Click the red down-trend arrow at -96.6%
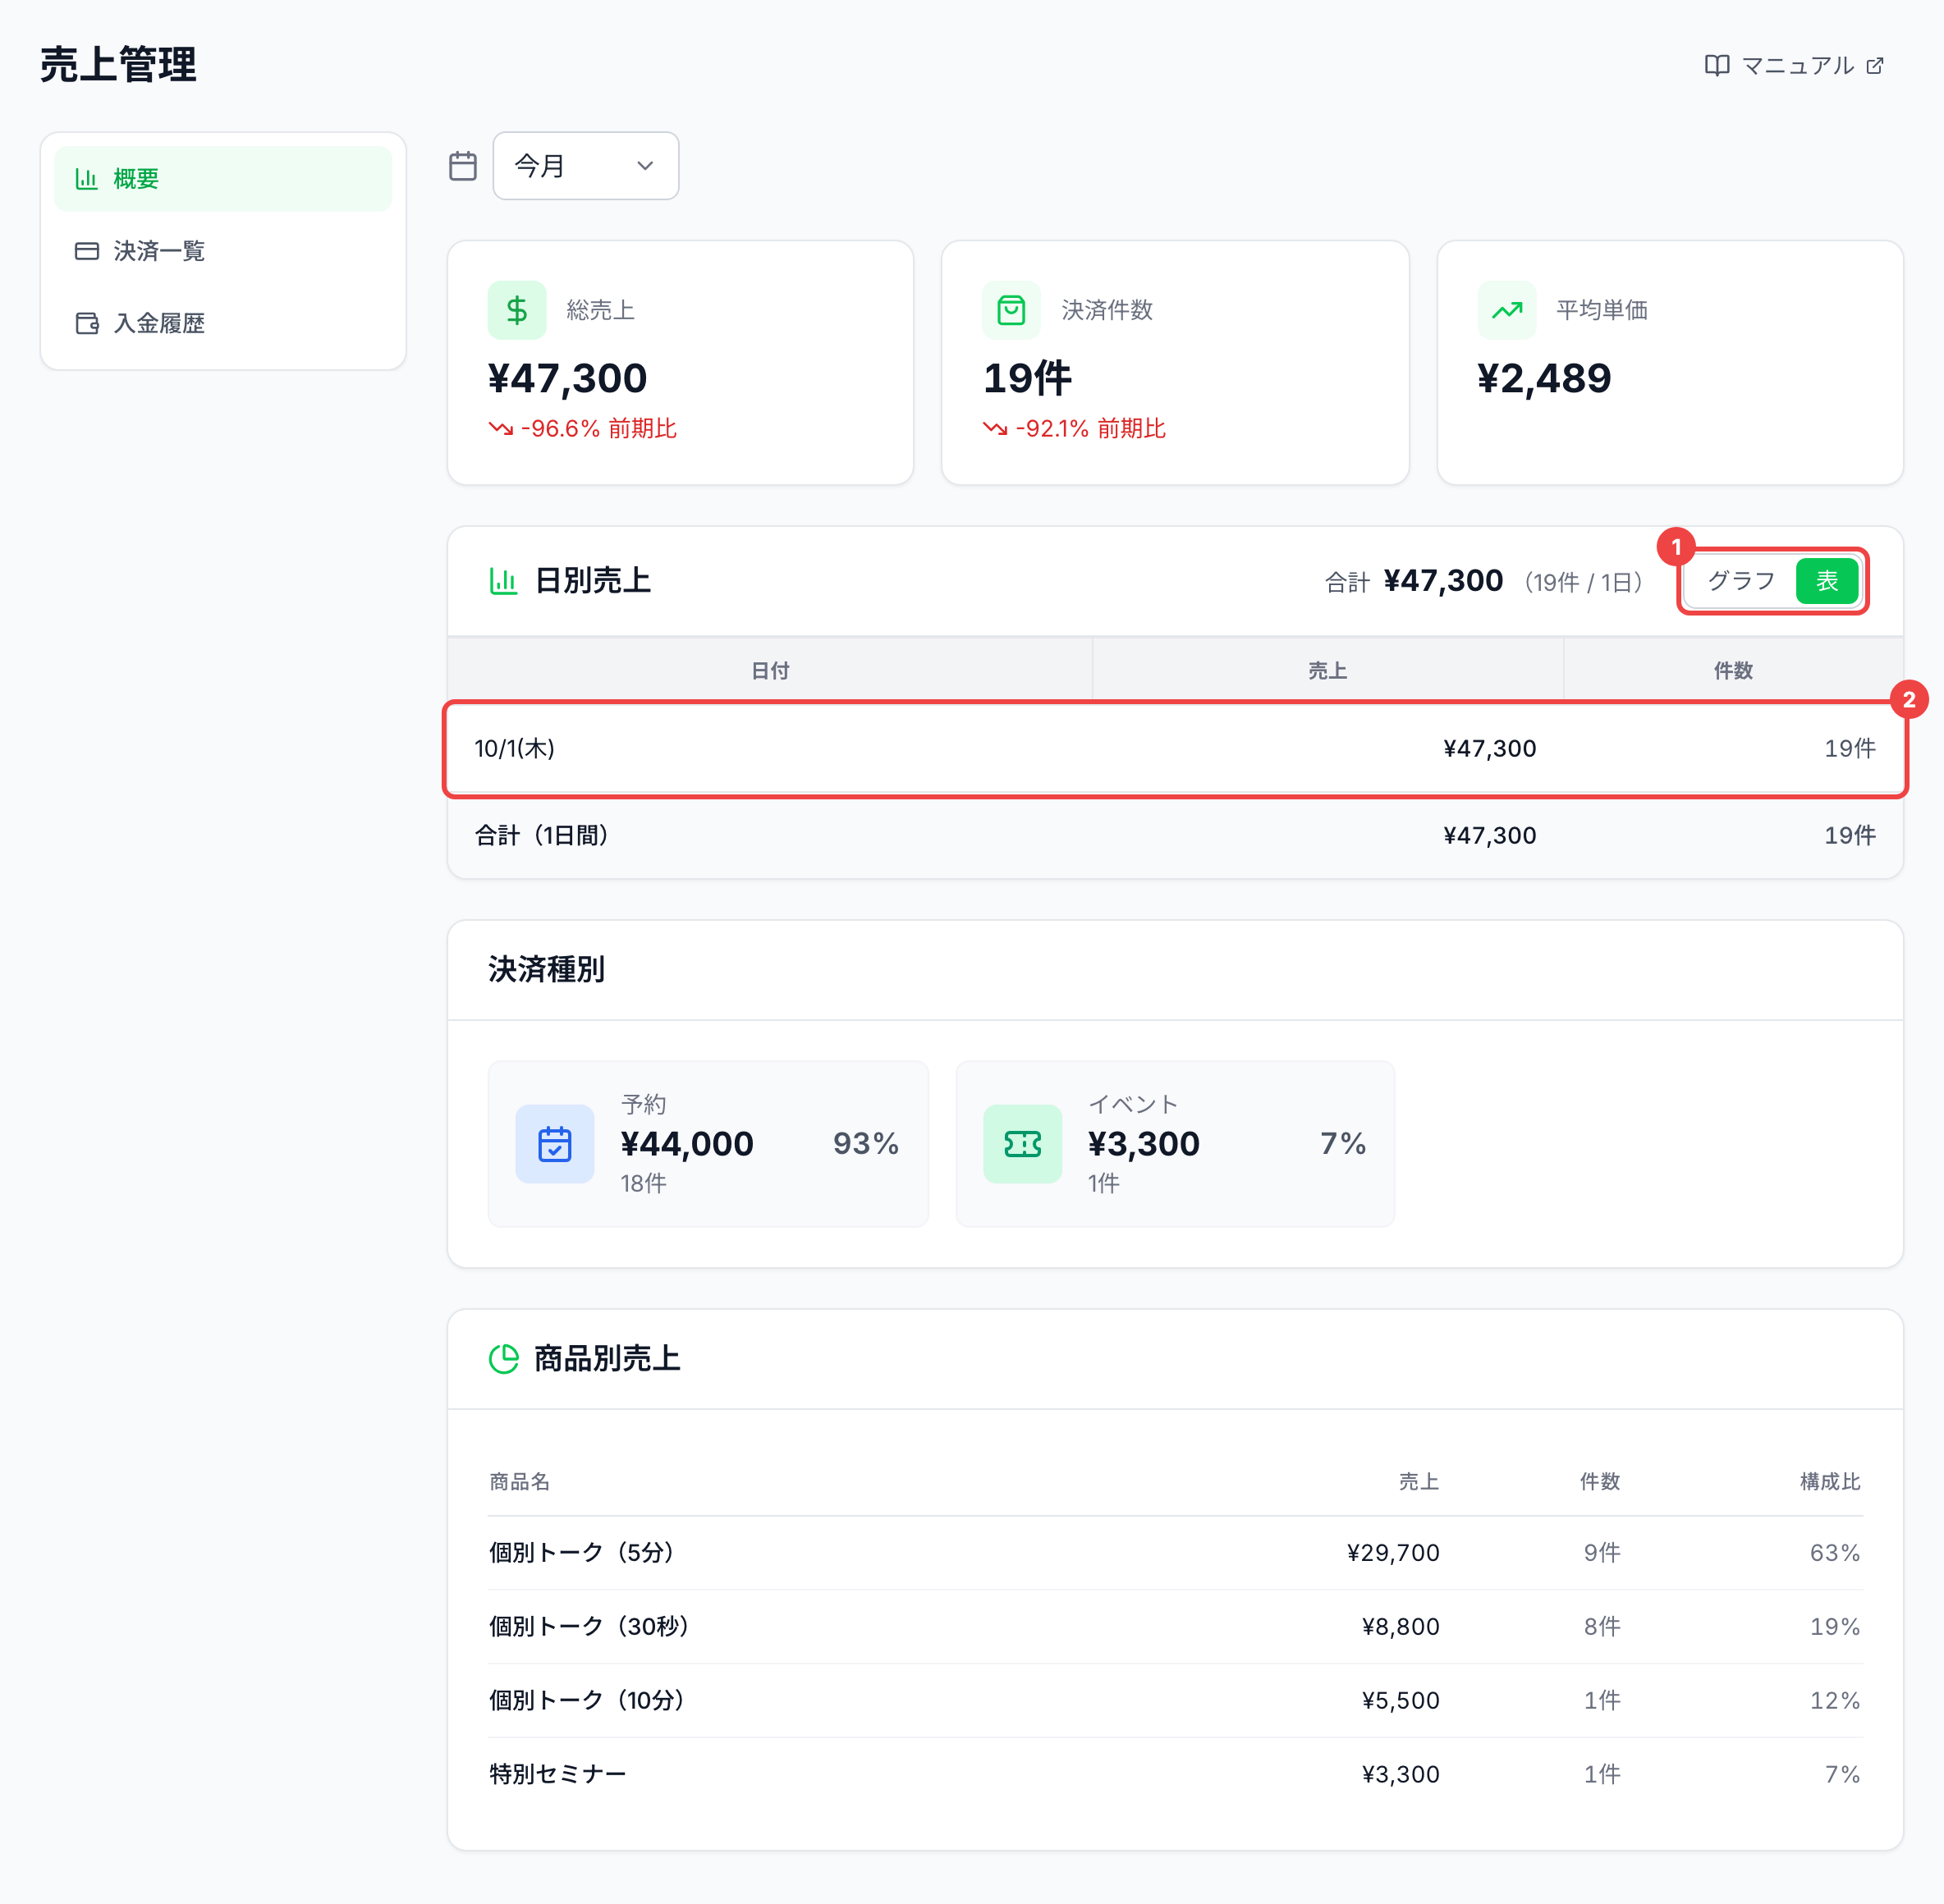The width and height of the screenshot is (1944, 1904). (x=500, y=429)
